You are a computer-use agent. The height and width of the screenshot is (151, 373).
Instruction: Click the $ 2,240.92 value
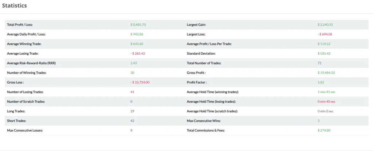(x=325, y=24)
